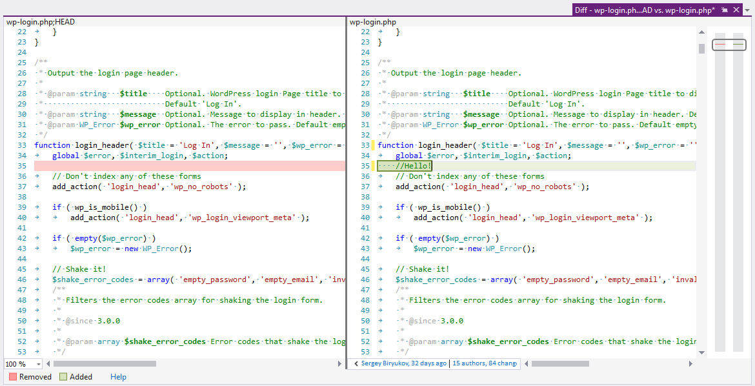Screen dimensions: 755x386
Task: Click right arrow of right pane horizontal scrollbar
Action: tap(691, 364)
